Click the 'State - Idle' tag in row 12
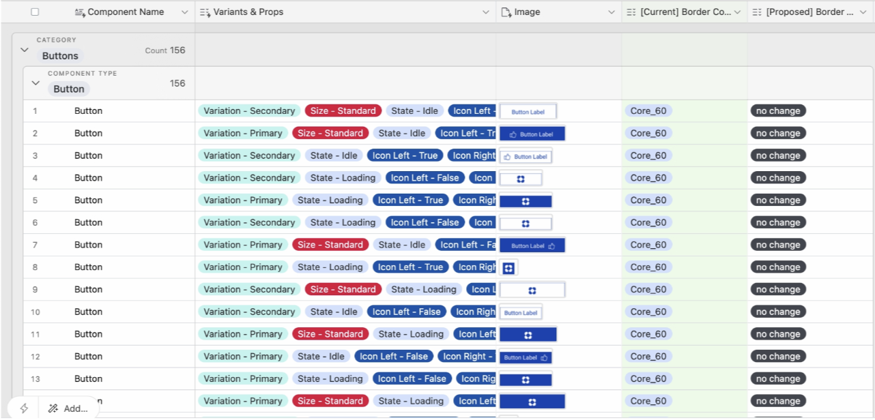 point(321,356)
